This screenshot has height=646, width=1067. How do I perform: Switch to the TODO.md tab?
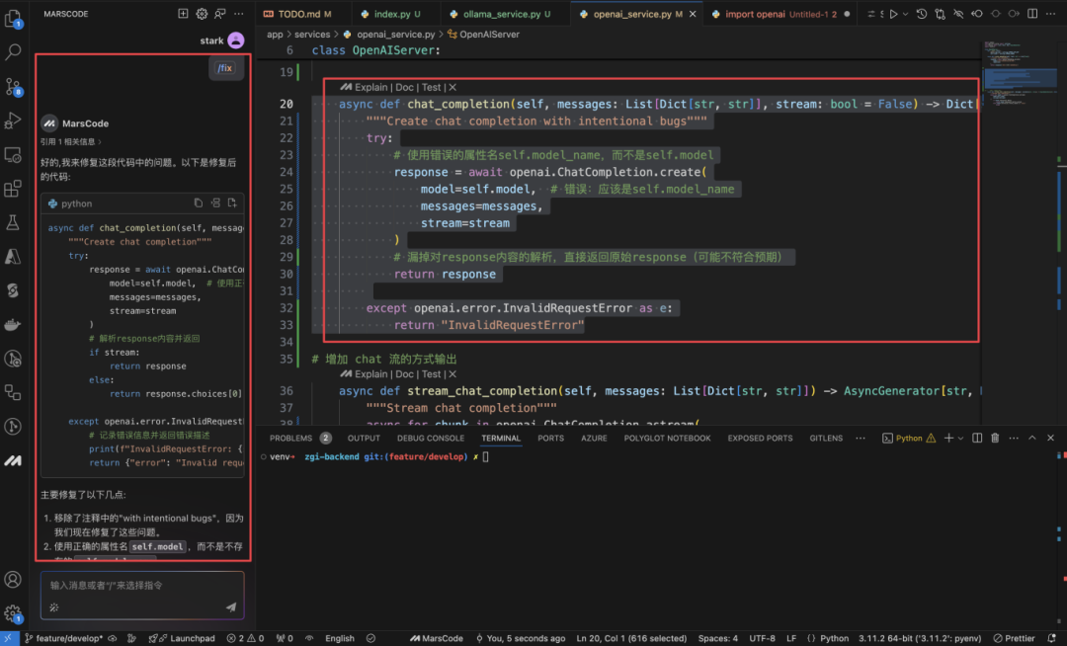point(298,14)
